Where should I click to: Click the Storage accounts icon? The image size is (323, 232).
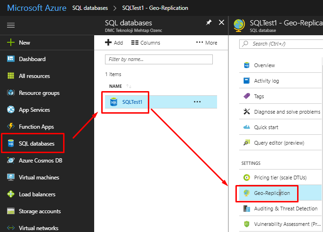point(11,211)
